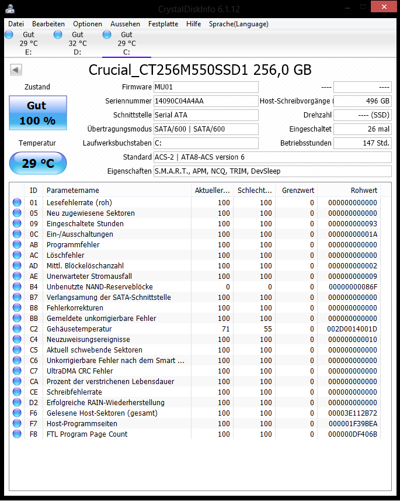Screen dimensions: 400x501
Task: Open the Festplatte menu
Action: coord(163,24)
